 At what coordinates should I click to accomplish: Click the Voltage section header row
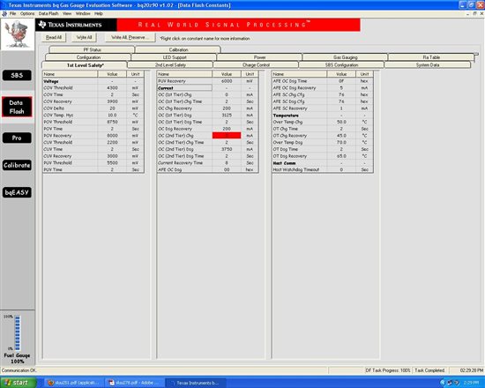pyautogui.click(x=93, y=81)
